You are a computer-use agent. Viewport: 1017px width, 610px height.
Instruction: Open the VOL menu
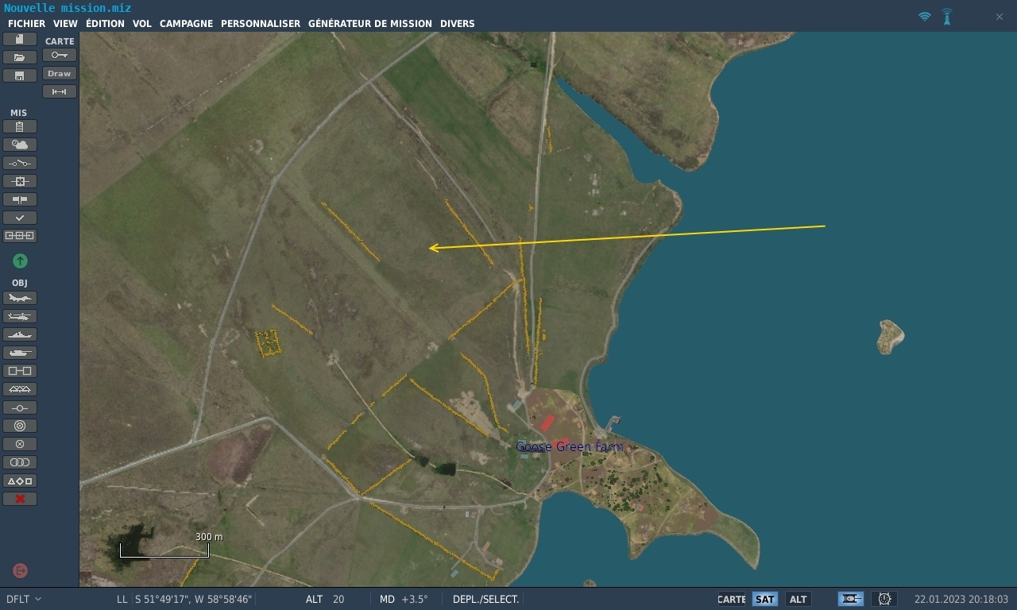(x=142, y=24)
